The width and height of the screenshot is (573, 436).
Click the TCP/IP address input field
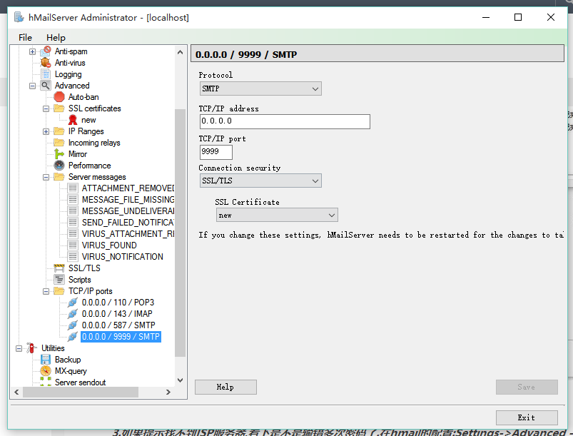pyautogui.click(x=285, y=121)
